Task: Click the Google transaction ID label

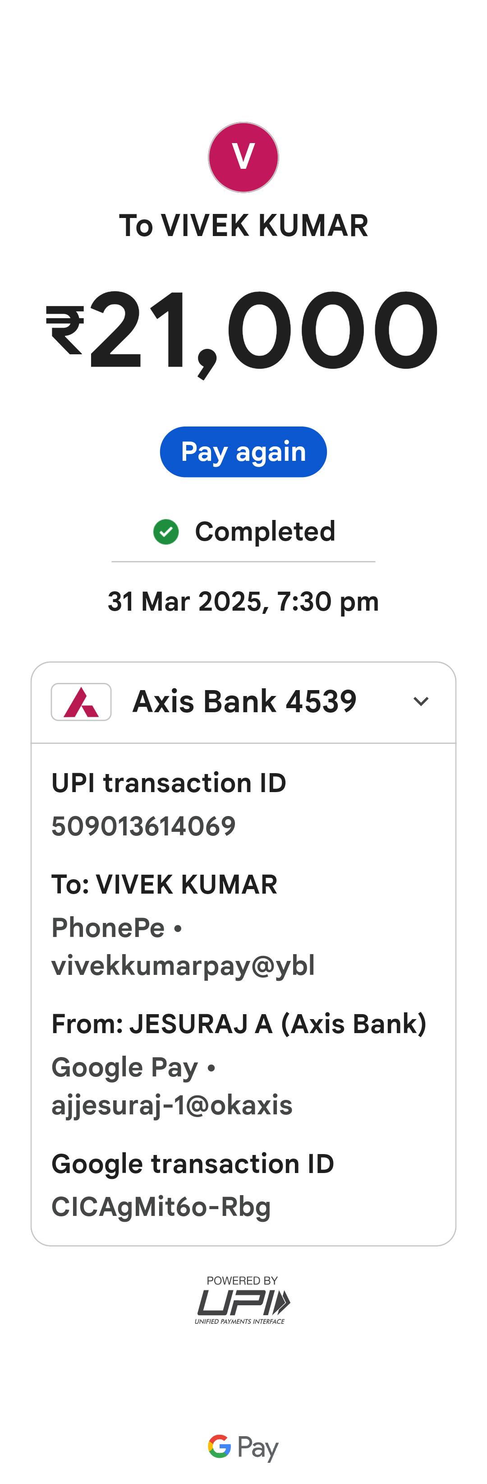Action: coord(192,1164)
